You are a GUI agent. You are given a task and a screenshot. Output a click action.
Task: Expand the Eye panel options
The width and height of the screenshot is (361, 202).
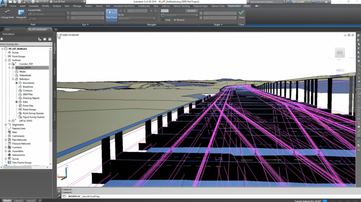pyautogui.click(x=85, y=24)
